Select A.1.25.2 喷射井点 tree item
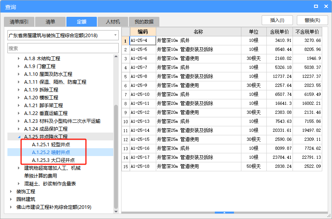Viewport: 332px width, 219px height. [51, 153]
